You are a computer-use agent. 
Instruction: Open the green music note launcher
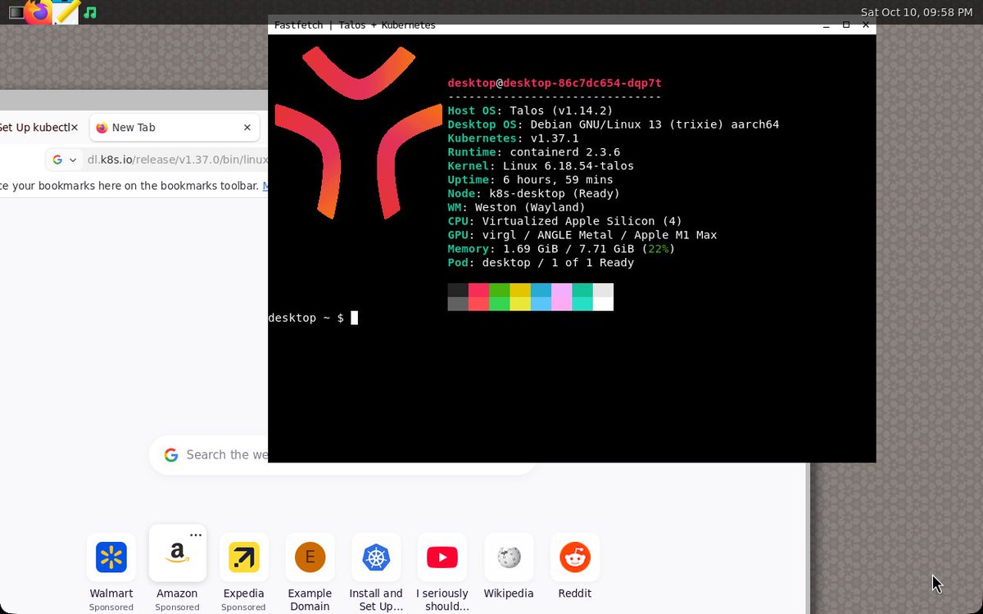tap(90, 13)
